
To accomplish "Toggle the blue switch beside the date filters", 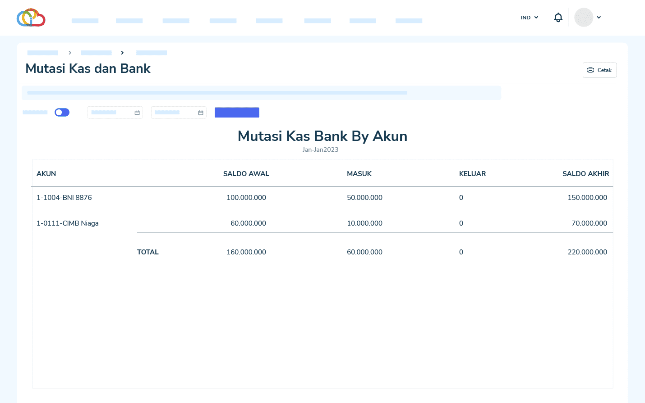I will click(x=62, y=113).
